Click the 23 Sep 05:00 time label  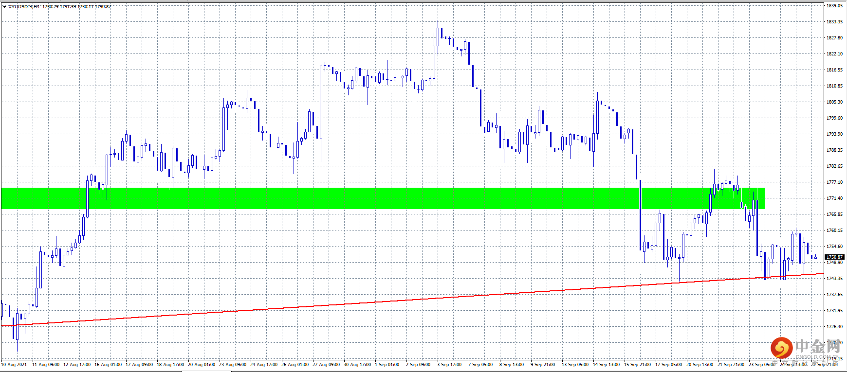pos(762,365)
